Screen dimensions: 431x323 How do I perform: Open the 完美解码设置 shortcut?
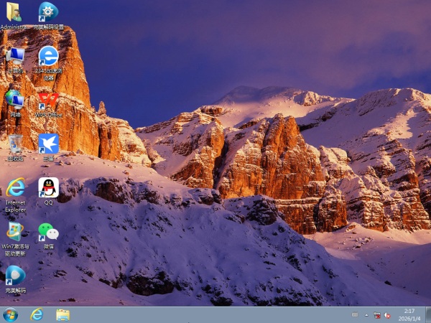pyautogui.click(x=48, y=12)
